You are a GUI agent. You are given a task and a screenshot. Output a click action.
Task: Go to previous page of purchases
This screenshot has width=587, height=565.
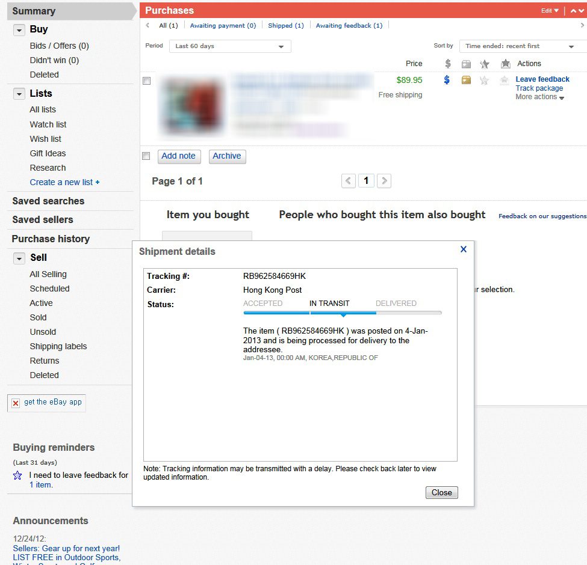[x=348, y=181]
